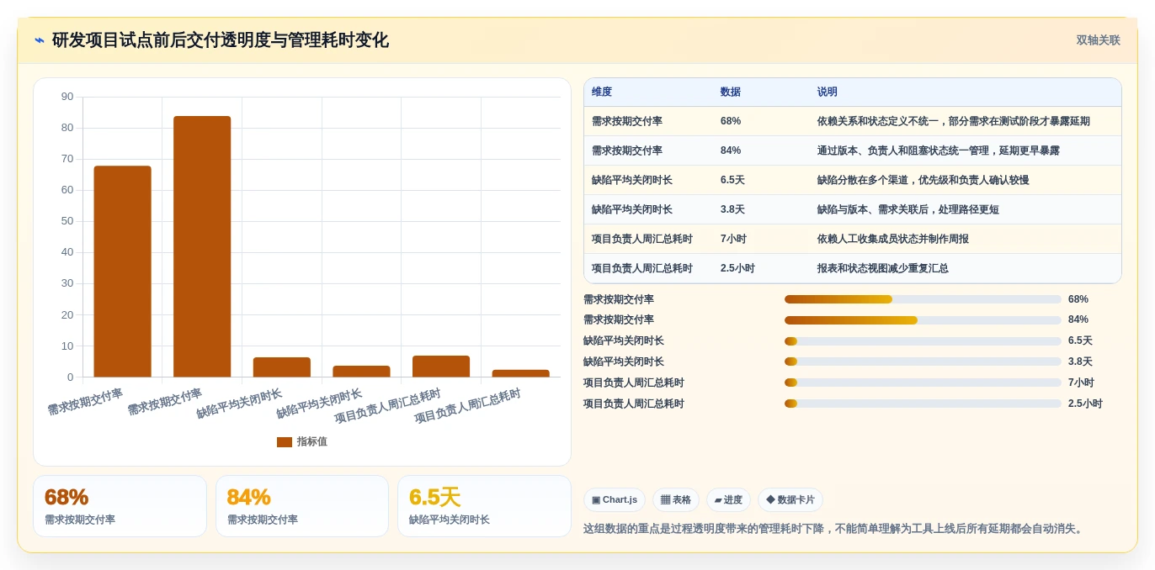The height and width of the screenshot is (570, 1155).
Task: Click the 68% summary card below the chart
Action: (x=120, y=506)
